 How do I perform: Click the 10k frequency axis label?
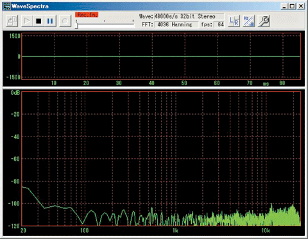click(x=266, y=231)
